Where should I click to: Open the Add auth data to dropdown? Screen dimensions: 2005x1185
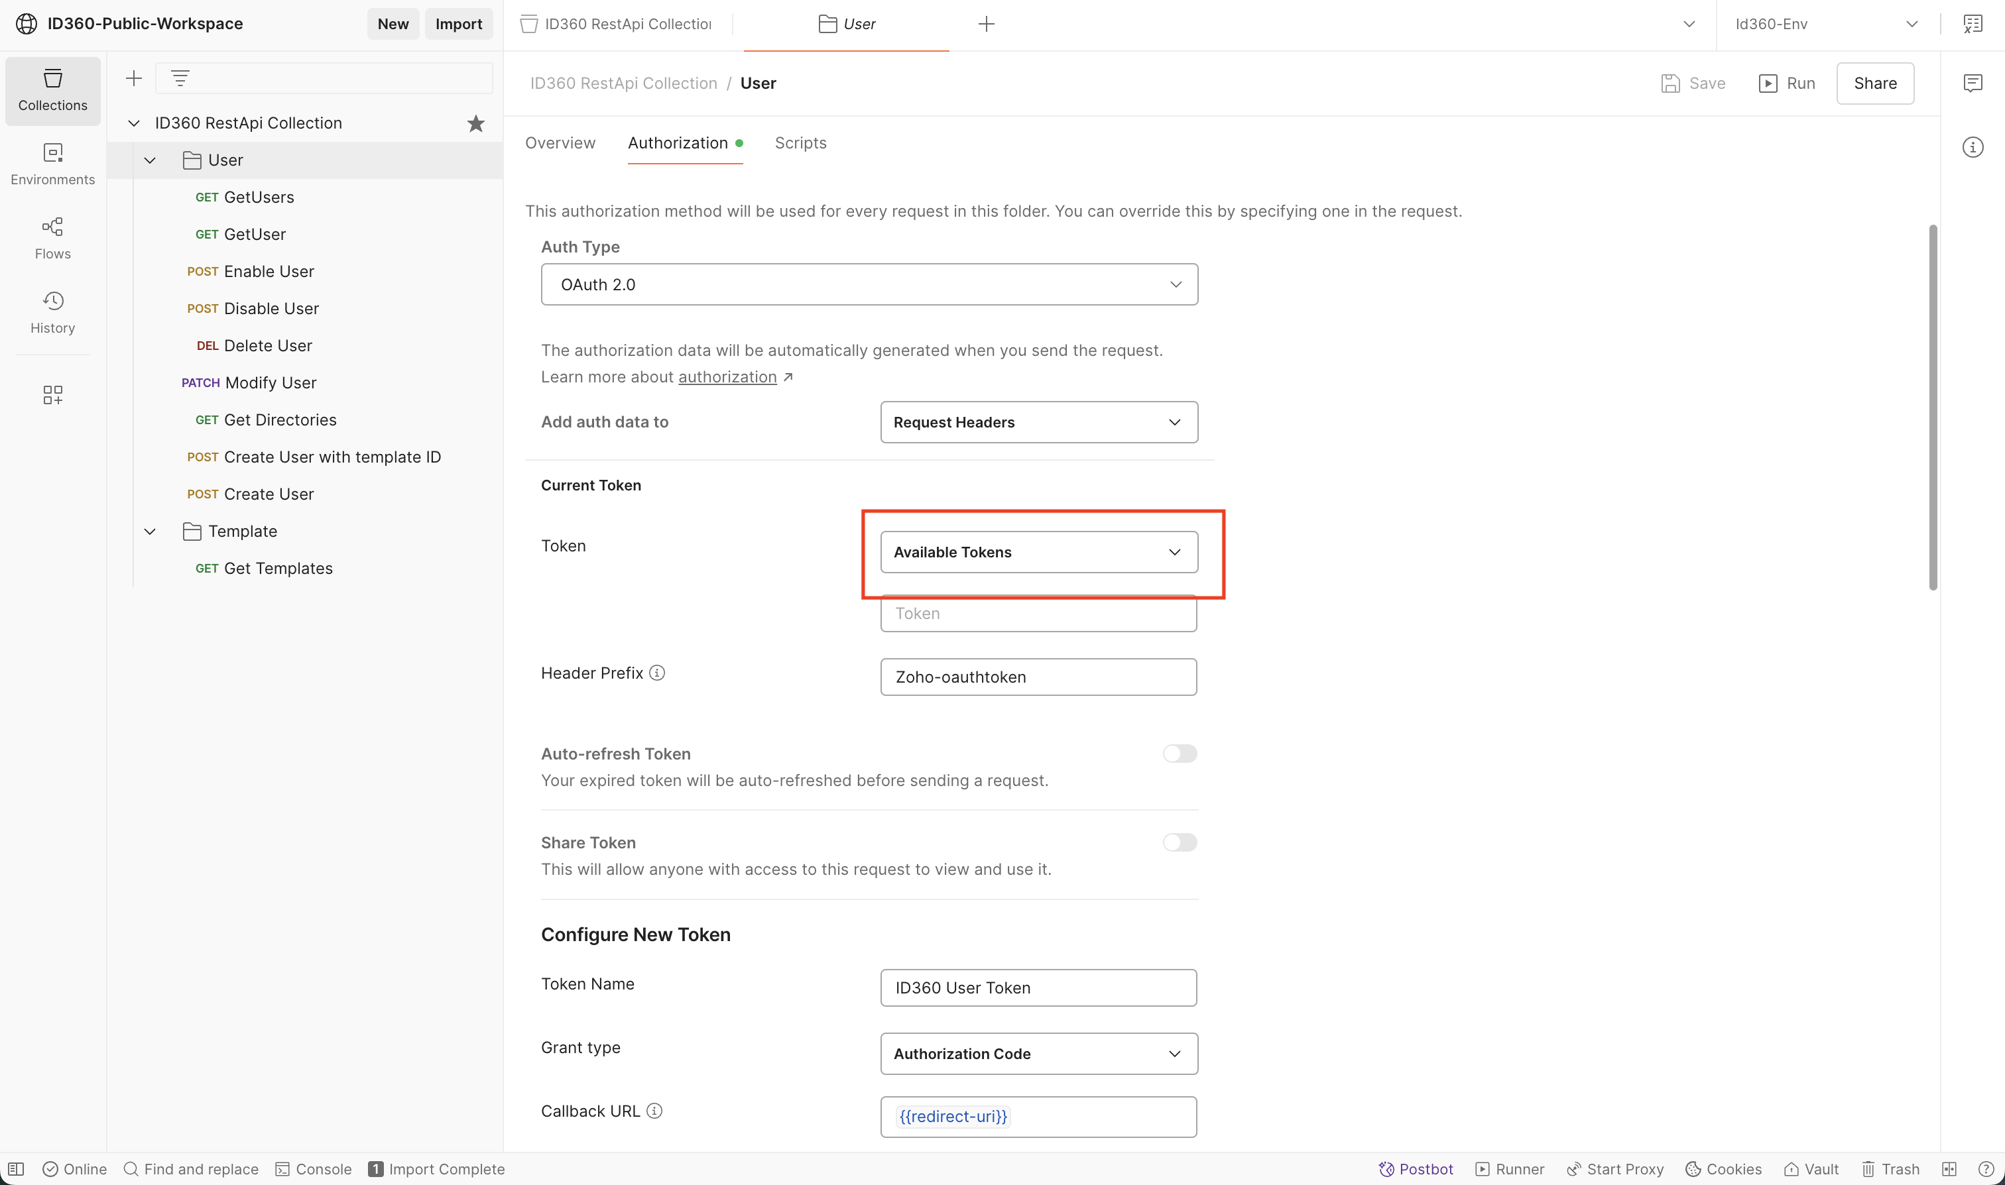click(1038, 422)
